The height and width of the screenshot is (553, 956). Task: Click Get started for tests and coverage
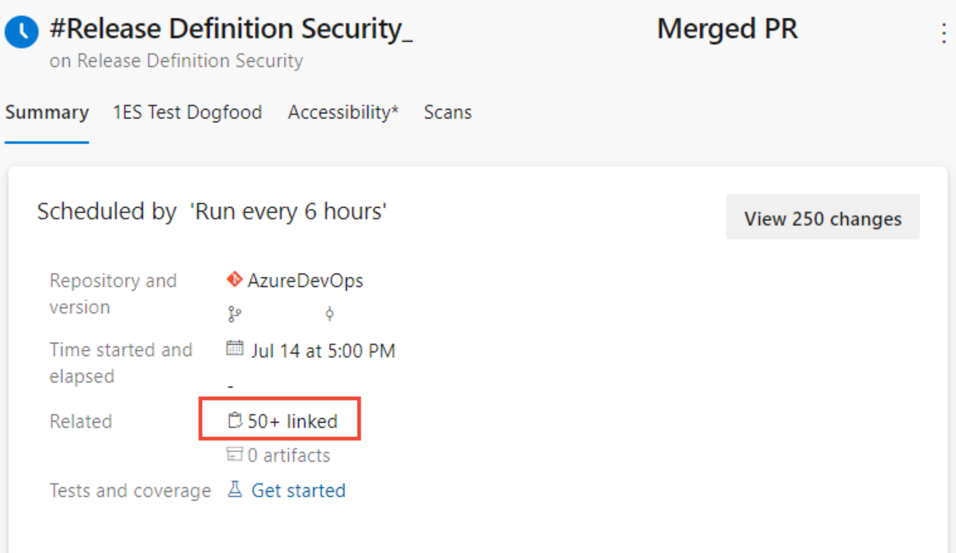point(298,490)
